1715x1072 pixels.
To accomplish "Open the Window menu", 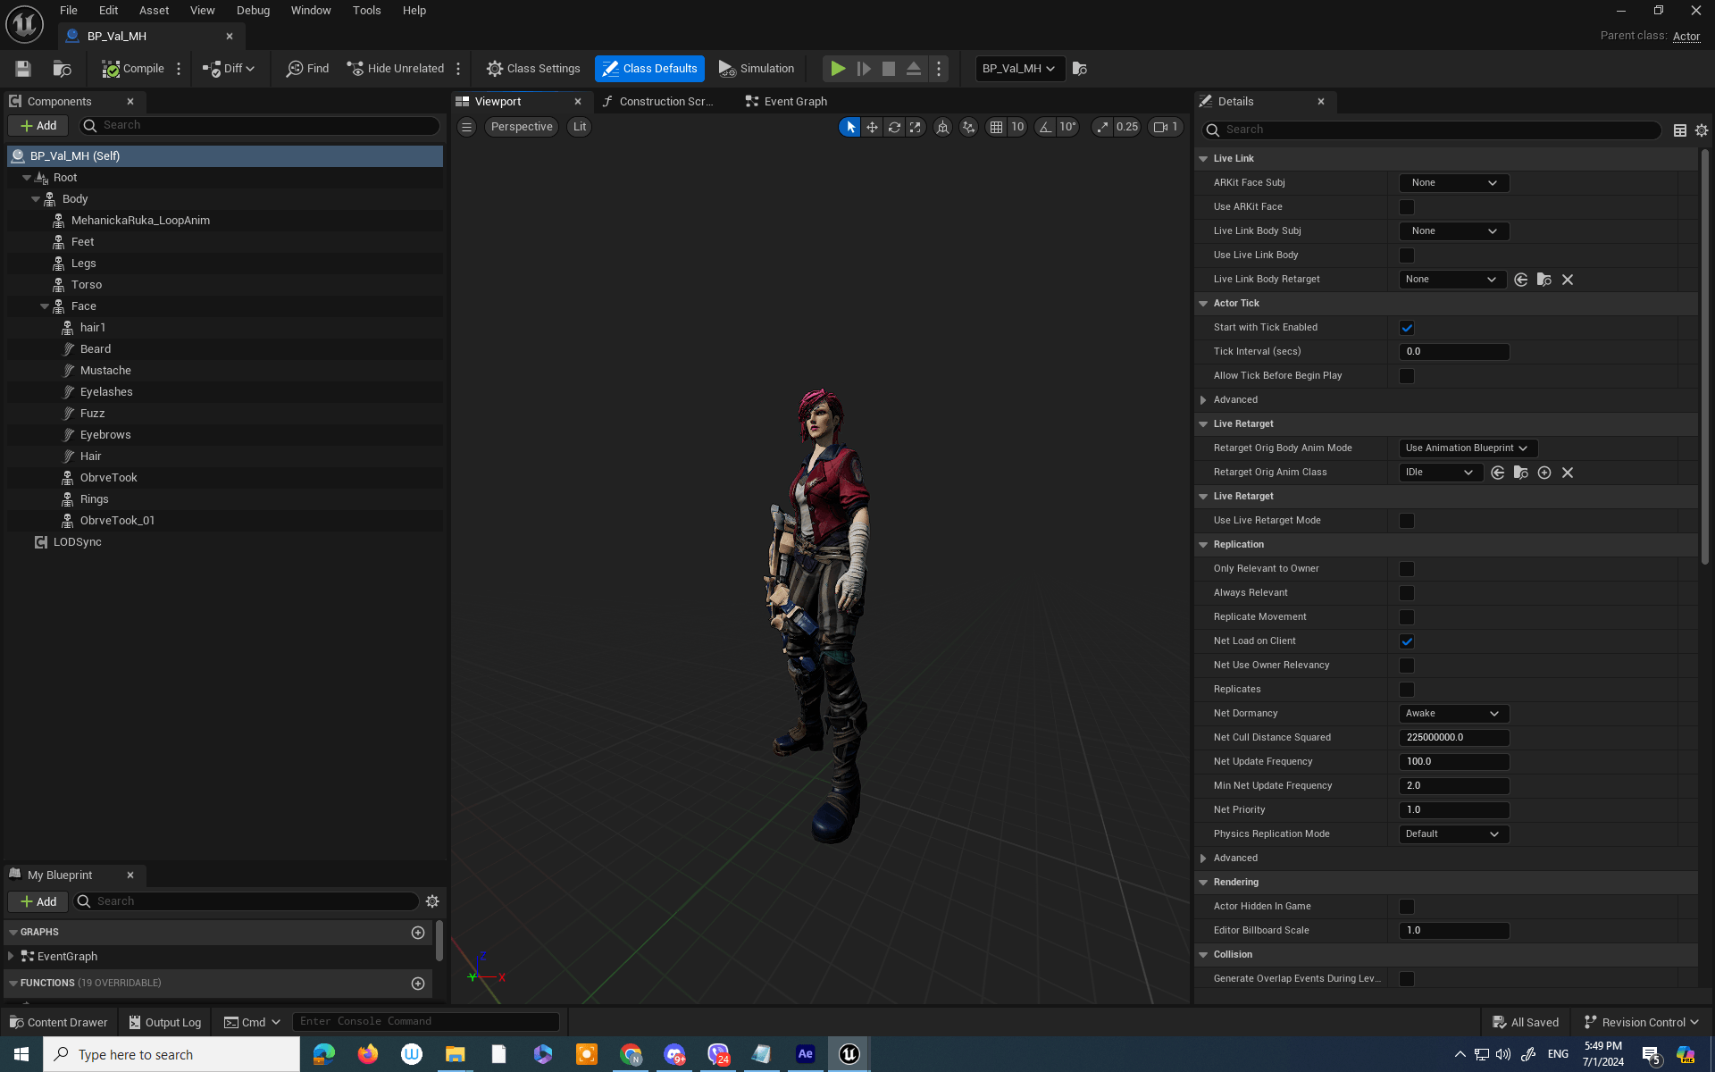I will (311, 11).
